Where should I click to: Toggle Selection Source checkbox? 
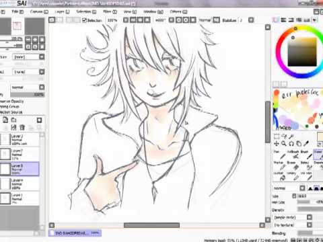tap(11, 112)
